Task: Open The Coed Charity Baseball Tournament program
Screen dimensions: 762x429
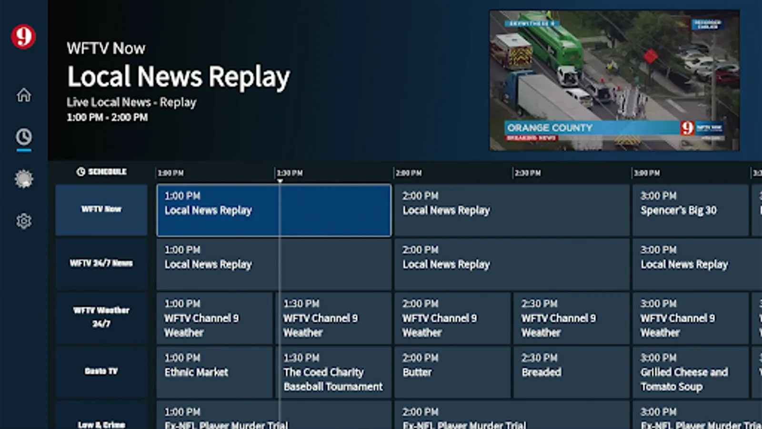Action: pos(333,372)
